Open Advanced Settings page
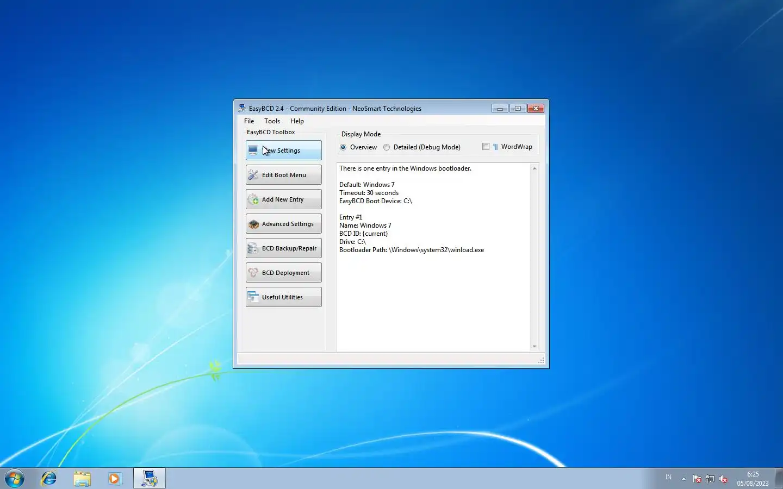Image resolution: width=783 pixels, height=489 pixels. [283, 224]
